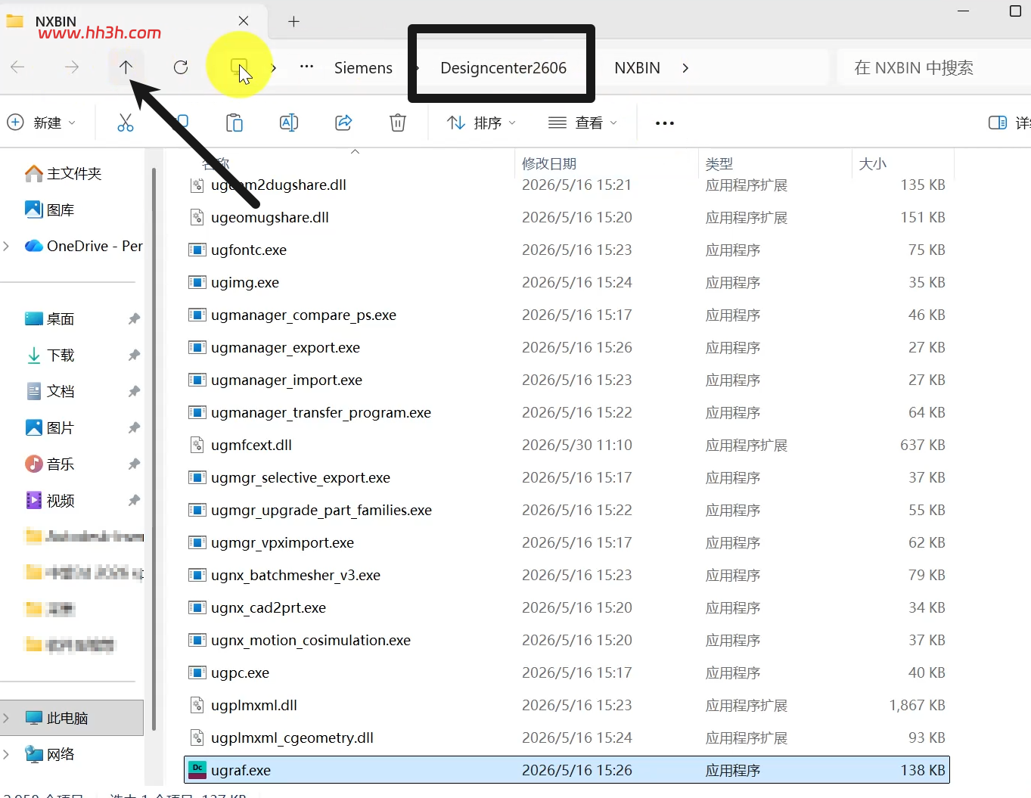Click the Cut scissors icon

126,123
